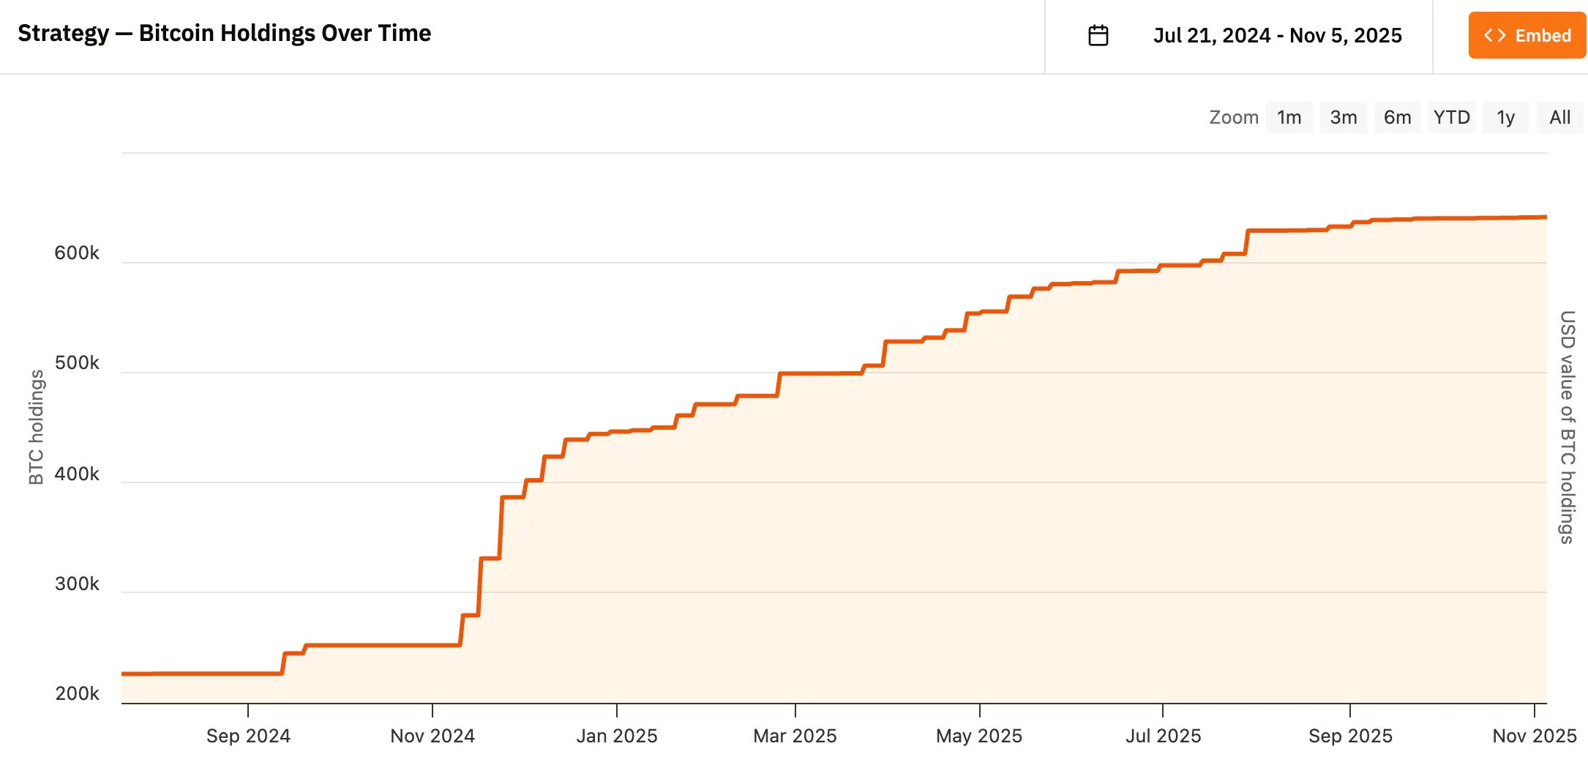Click the BTC holdings axis title

[x=36, y=427]
